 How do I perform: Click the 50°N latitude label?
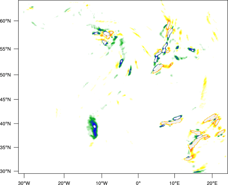[5, 75]
